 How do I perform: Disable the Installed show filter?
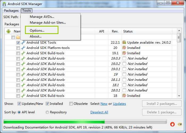coord(47,104)
